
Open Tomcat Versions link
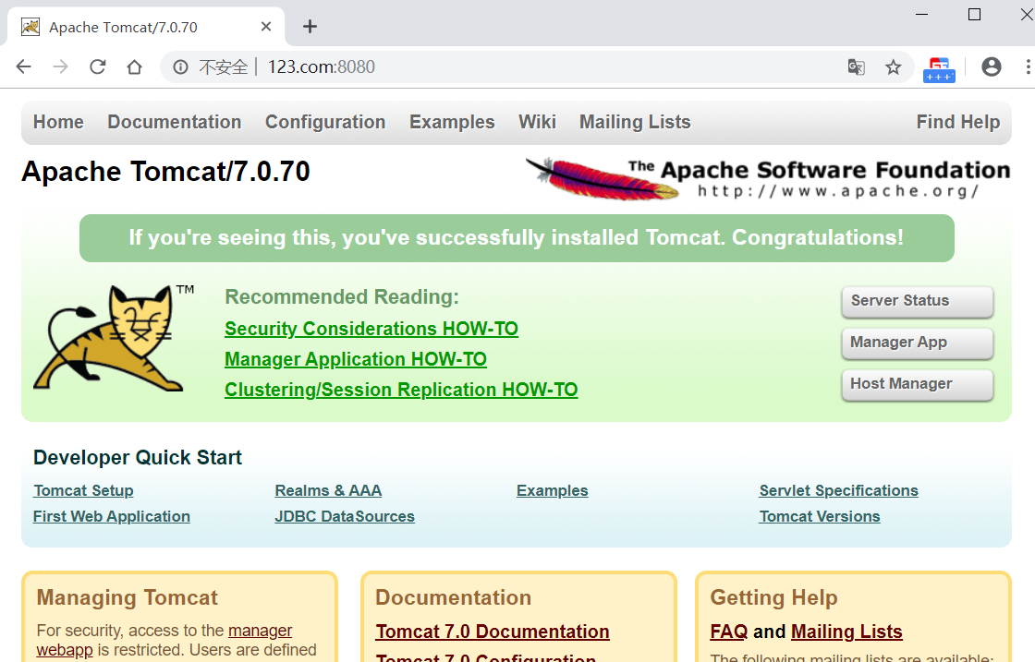pyautogui.click(x=820, y=516)
